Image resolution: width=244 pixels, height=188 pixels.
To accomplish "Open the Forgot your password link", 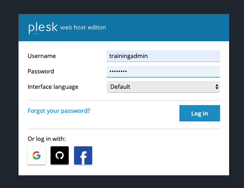I will point(59,111).
